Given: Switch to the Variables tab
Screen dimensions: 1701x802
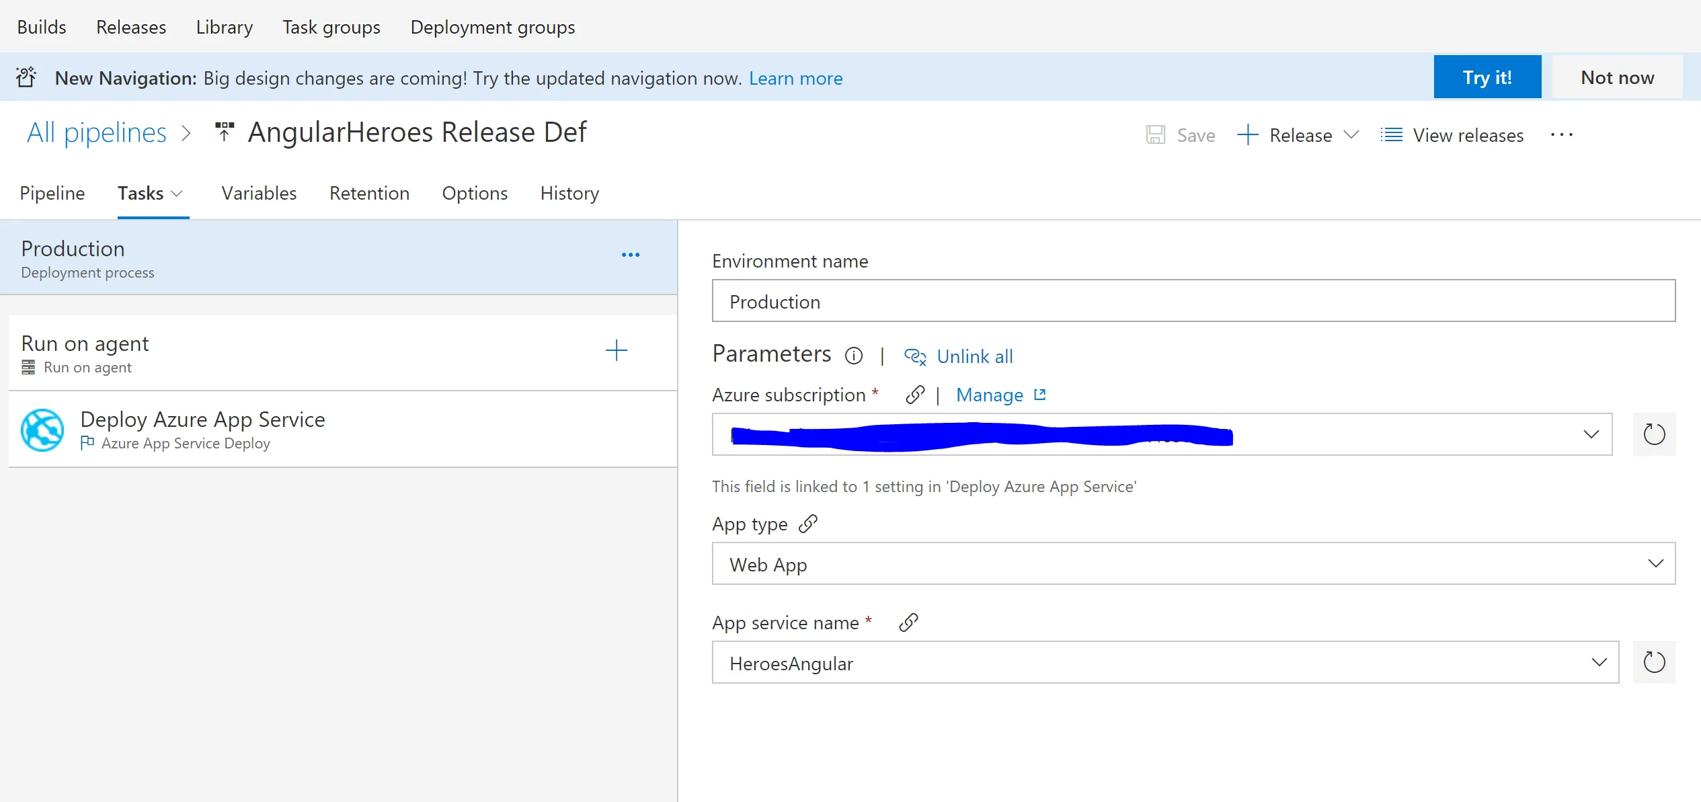Looking at the screenshot, I should pos(259,194).
